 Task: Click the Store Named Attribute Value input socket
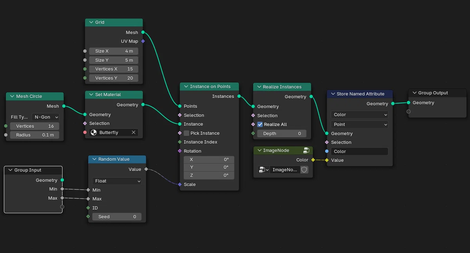tap(327, 160)
